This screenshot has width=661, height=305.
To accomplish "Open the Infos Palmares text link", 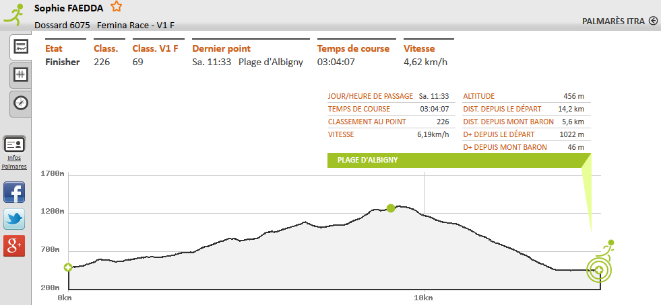I will click(x=14, y=163).
